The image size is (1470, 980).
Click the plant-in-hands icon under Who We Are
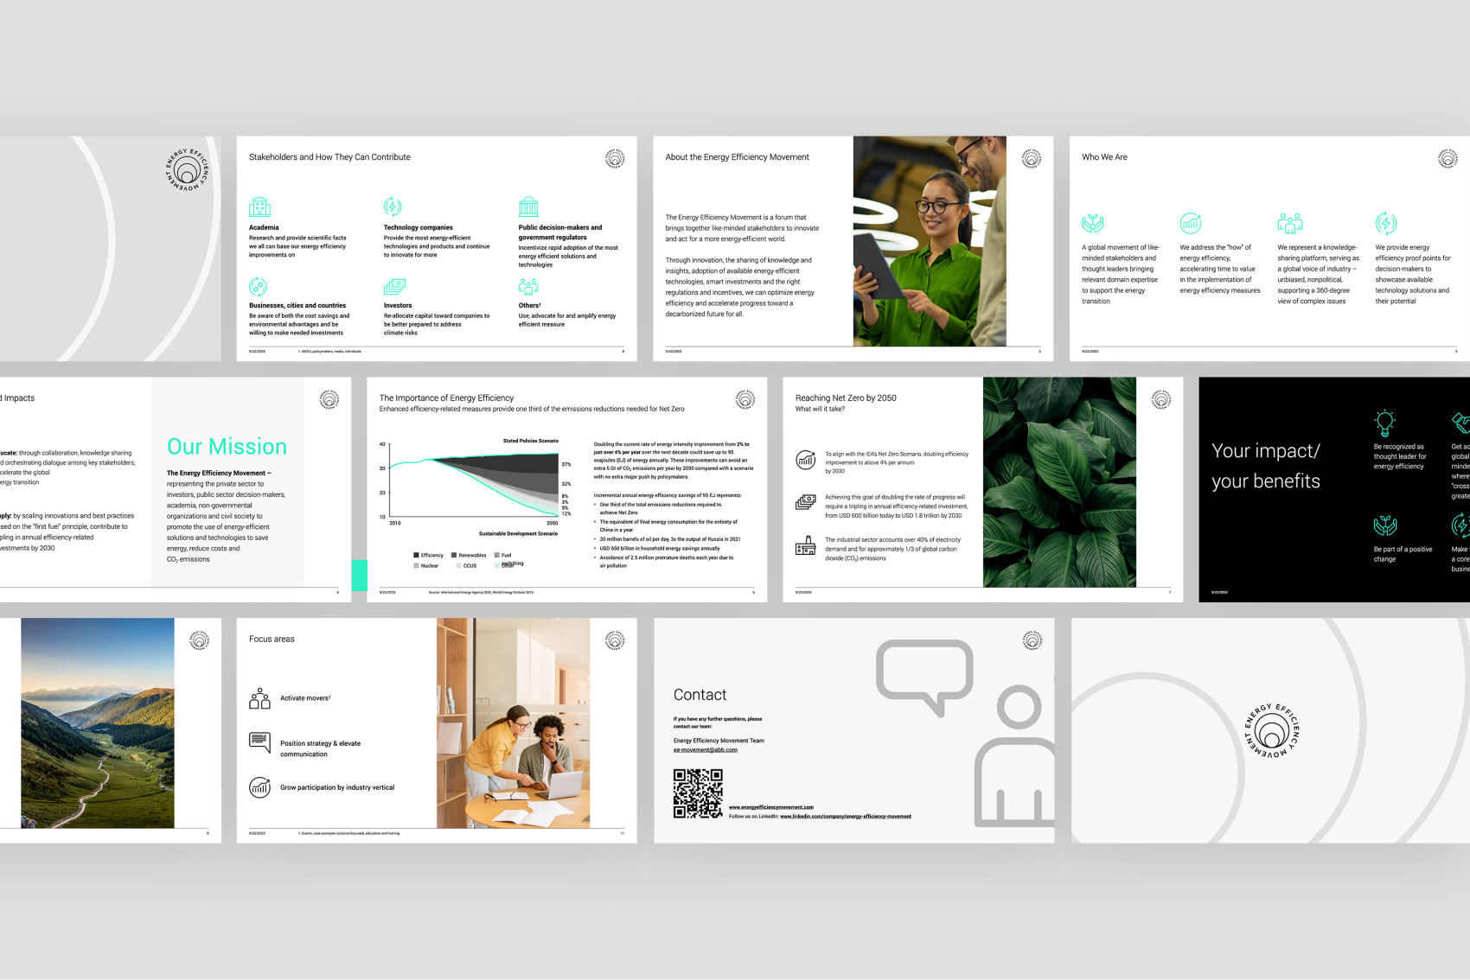coord(1093,223)
